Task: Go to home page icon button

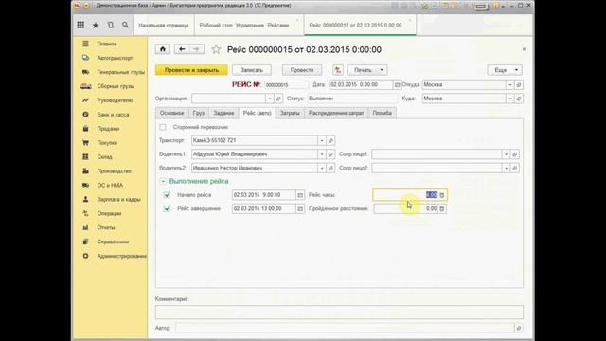Action: click(x=163, y=49)
